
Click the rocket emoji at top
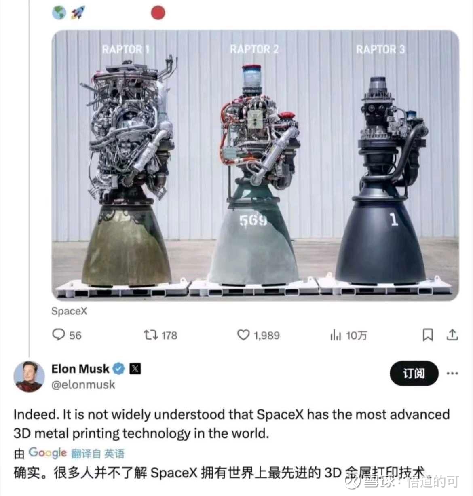[78, 13]
